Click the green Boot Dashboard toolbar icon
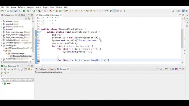 pos(24,11)
